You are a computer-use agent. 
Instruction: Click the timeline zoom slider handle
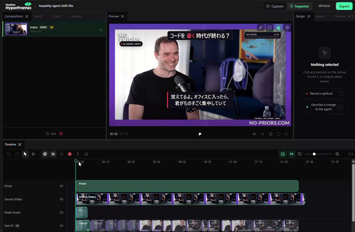tap(314, 154)
